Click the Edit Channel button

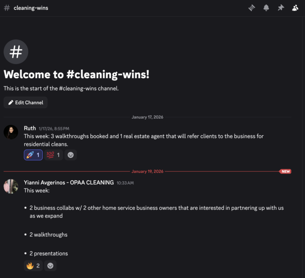[x=25, y=102]
